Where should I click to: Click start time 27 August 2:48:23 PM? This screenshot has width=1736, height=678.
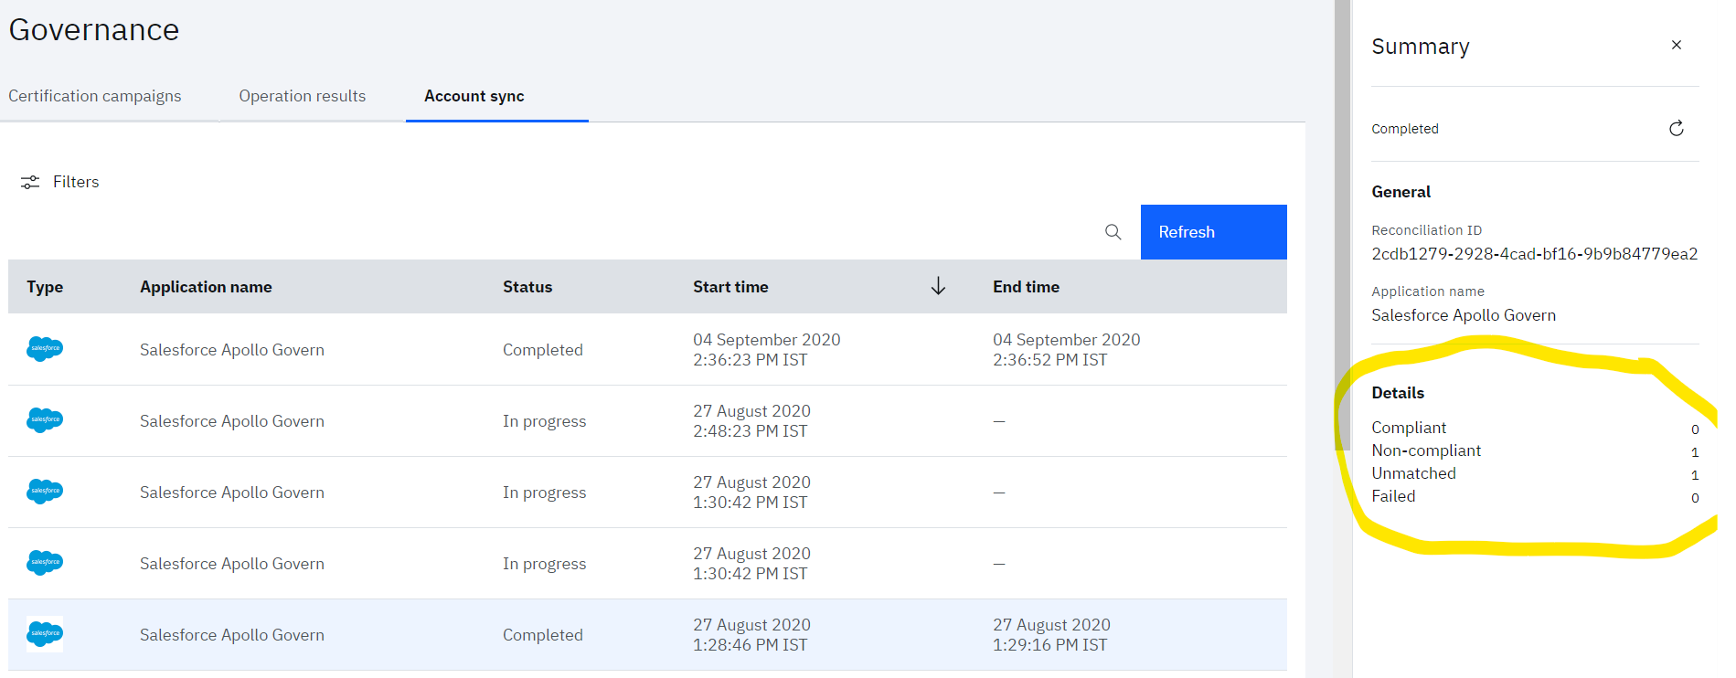(x=751, y=421)
